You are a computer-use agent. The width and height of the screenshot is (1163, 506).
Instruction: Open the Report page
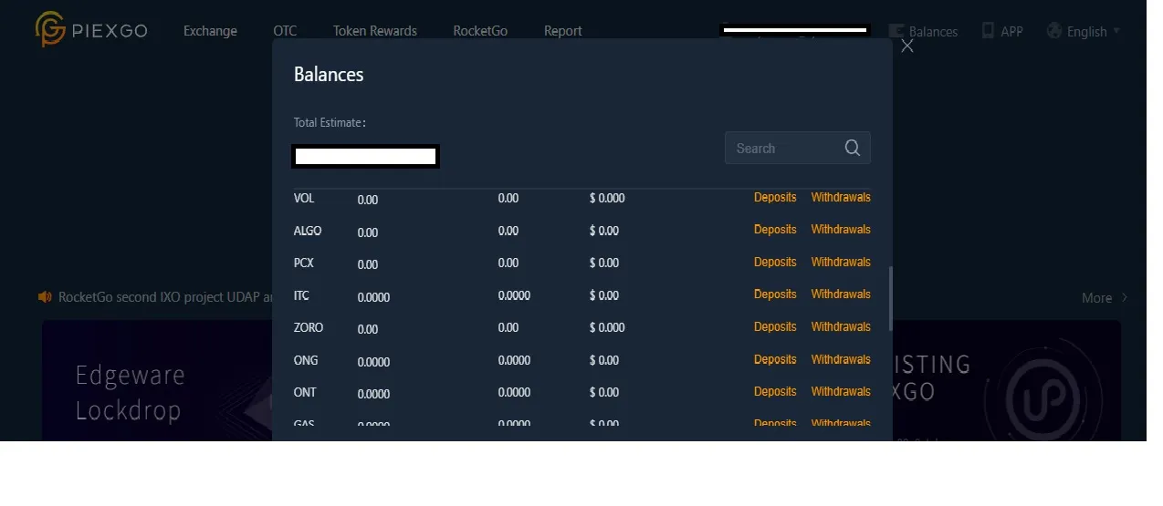pyautogui.click(x=562, y=30)
